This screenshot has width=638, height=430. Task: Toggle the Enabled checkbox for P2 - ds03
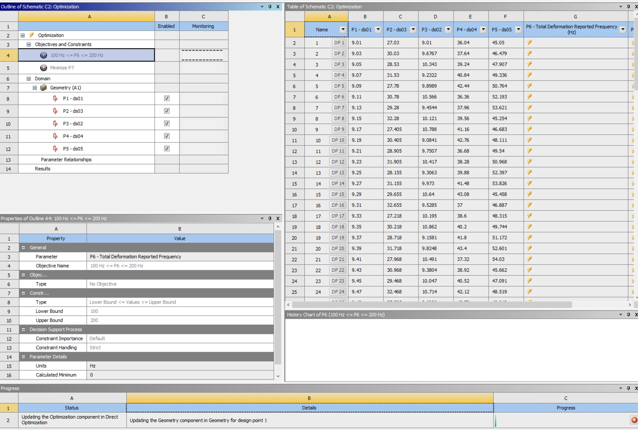click(167, 111)
